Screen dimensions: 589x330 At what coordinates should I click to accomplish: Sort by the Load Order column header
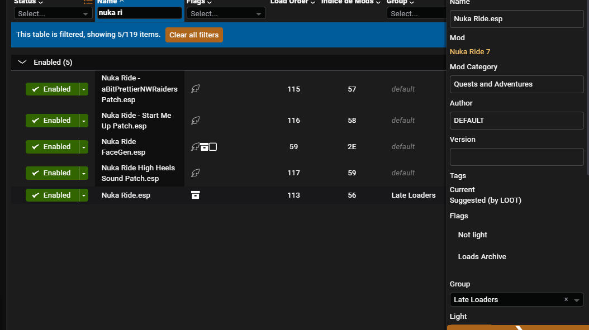pyautogui.click(x=293, y=2)
